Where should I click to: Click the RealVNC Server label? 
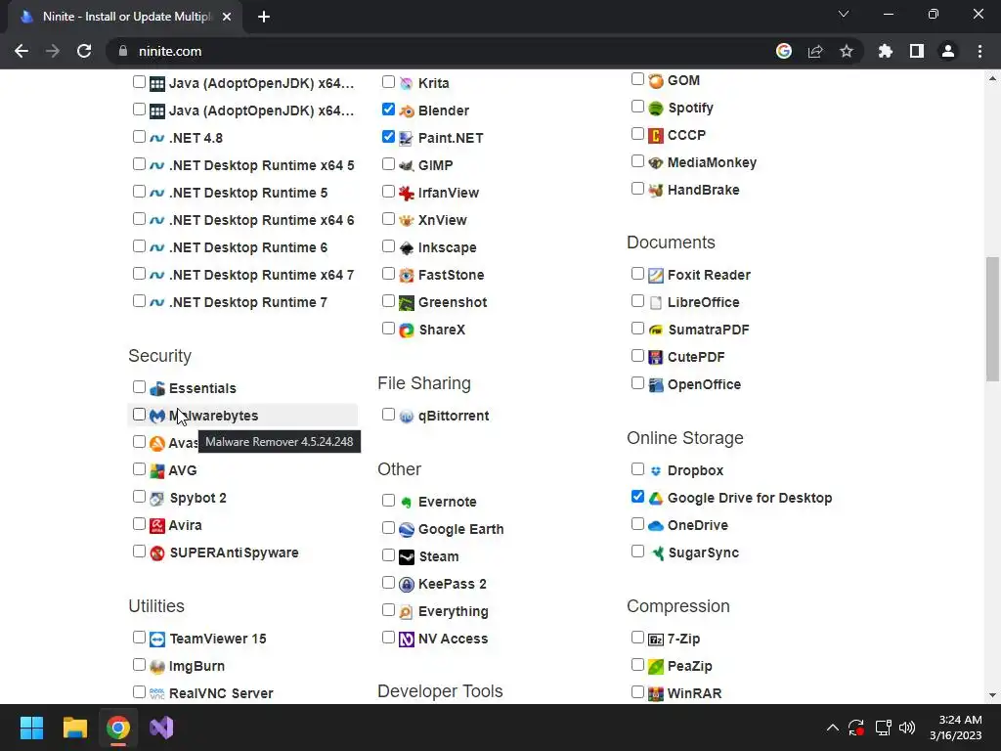click(x=221, y=694)
